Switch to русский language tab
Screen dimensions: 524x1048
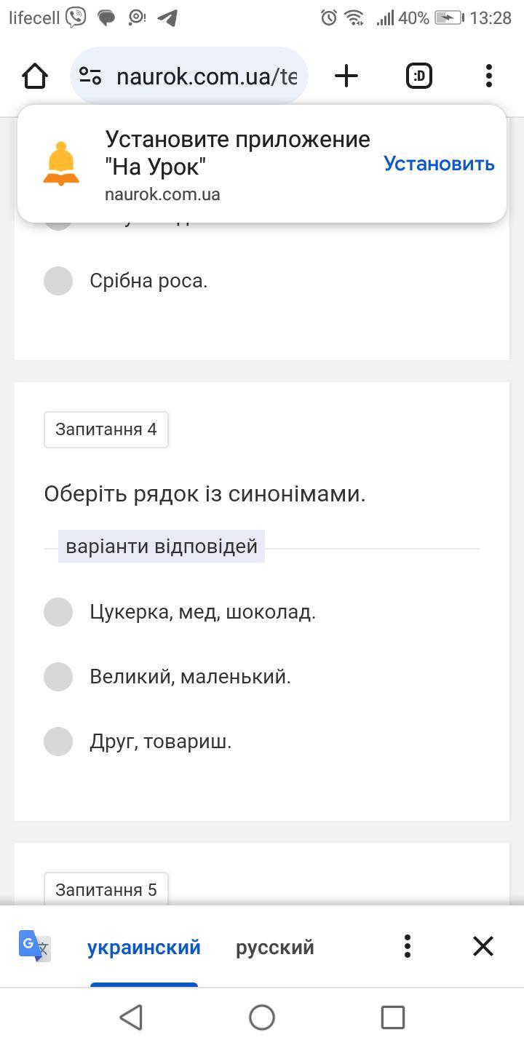(x=275, y=948)
